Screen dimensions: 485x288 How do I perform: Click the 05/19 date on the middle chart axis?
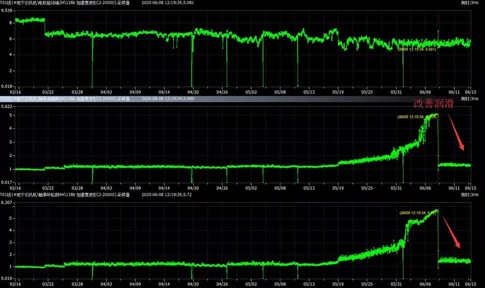tap(337, 188)
